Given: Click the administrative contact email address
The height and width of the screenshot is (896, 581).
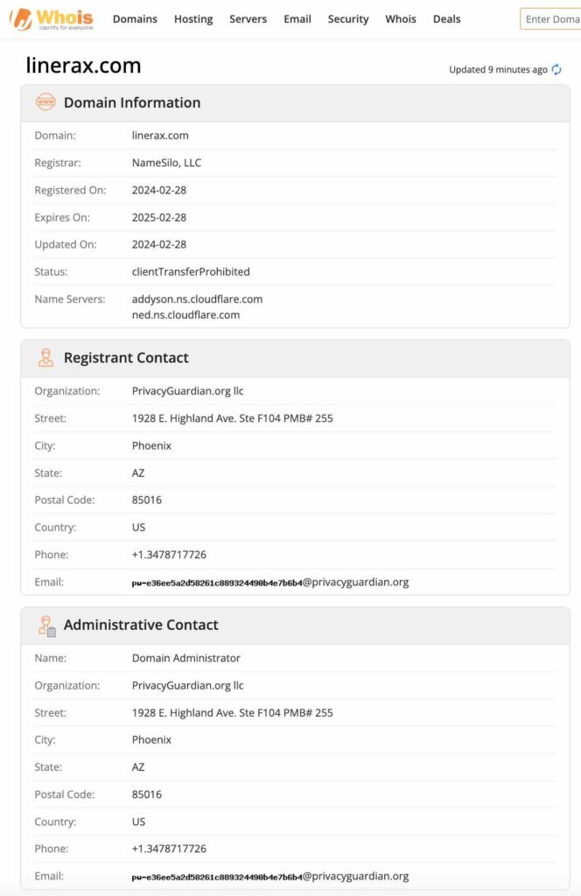Looking at the screenshot, I should pos(269,876).
